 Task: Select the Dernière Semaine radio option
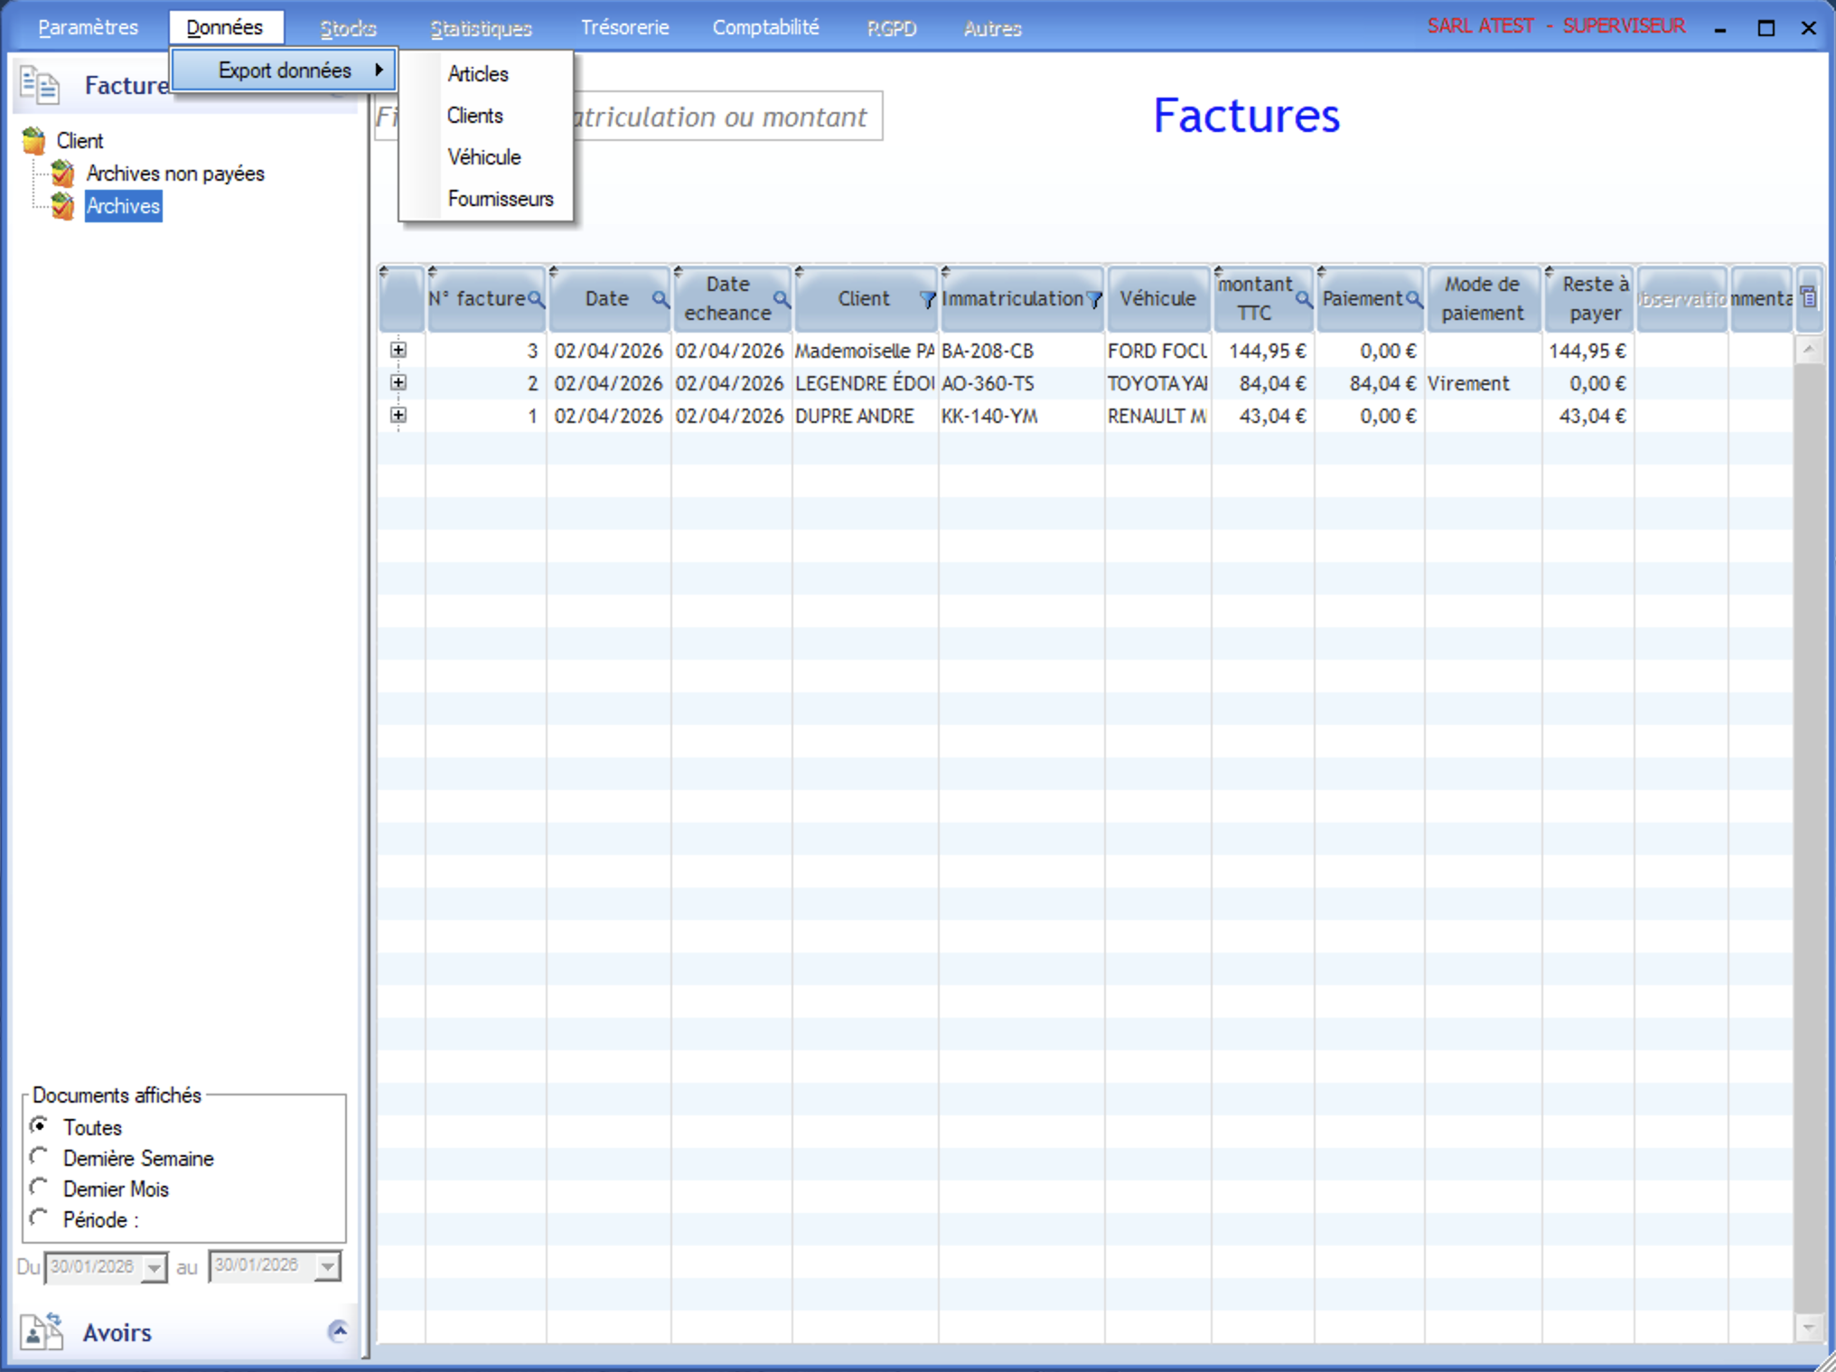[39, 1157]
